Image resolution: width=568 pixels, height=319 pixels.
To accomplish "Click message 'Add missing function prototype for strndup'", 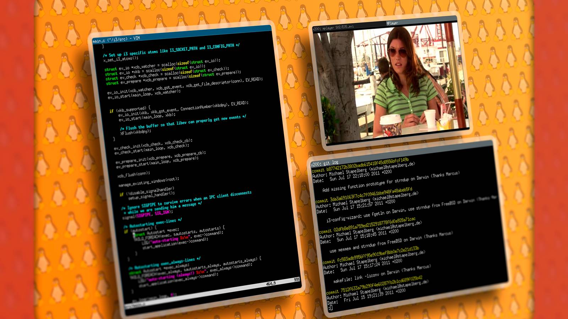I will coord(391,181).
